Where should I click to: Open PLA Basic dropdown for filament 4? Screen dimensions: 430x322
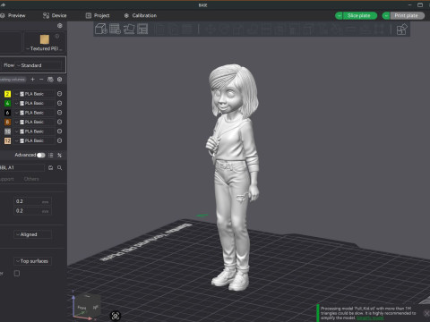pyautogui.click(x=34, y=103)
